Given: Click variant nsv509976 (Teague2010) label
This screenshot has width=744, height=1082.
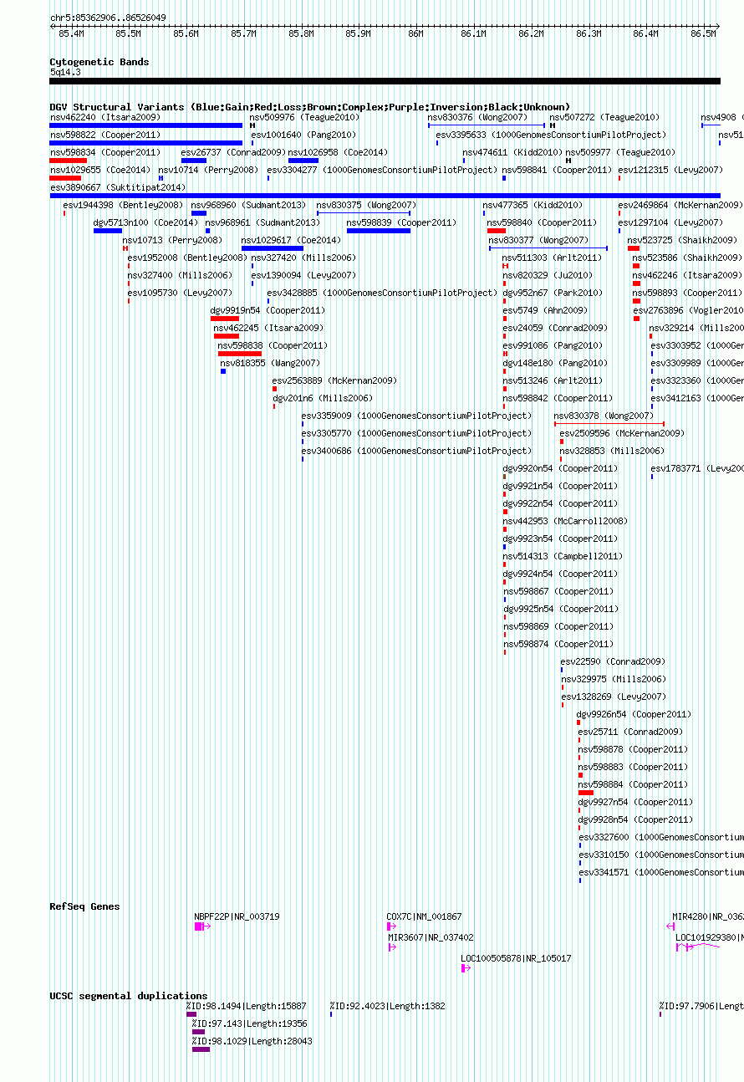Looking at the screenshot, I should [304, 117].
